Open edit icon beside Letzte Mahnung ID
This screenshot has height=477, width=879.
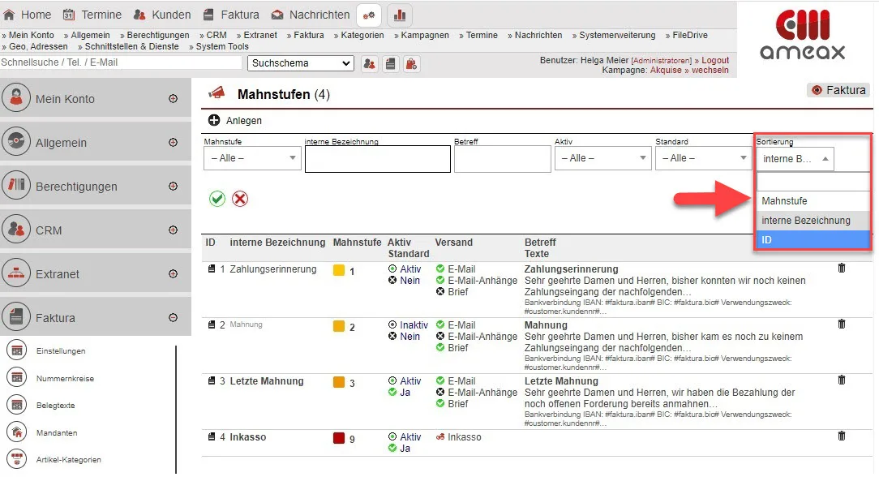[x=211, y=381]
